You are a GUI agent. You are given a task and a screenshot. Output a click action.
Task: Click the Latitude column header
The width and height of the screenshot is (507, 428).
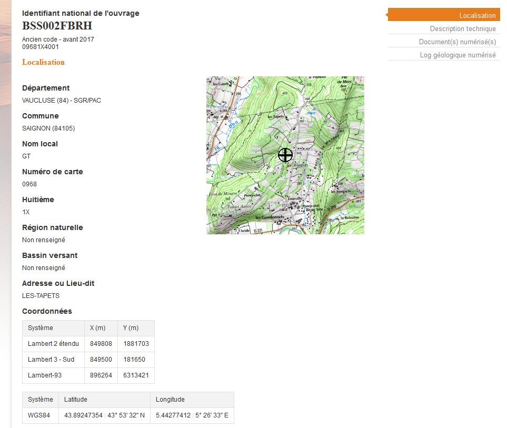pos(76,400)
